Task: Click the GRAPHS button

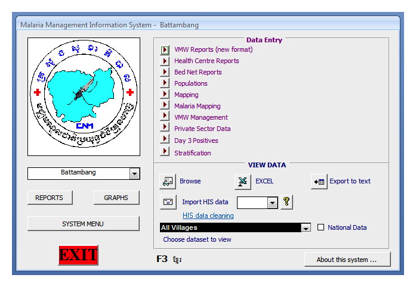Action: click(x=116, y=198)
